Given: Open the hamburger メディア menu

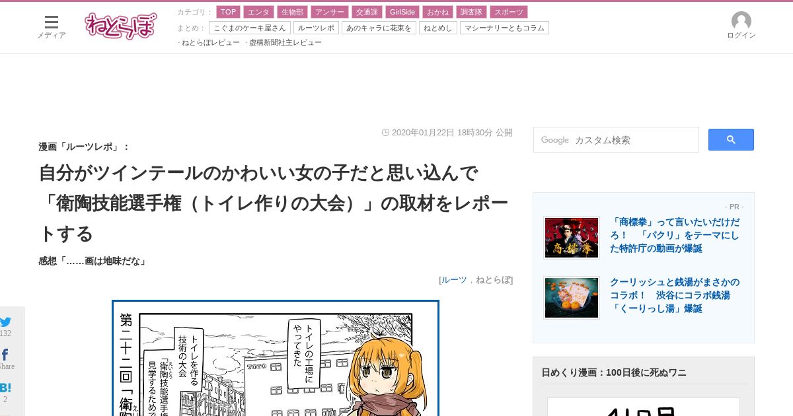Looking at the screenshot, I should point(51,26).
